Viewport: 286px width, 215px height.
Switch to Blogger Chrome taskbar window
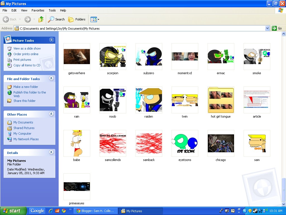click(x=96, y=211)
